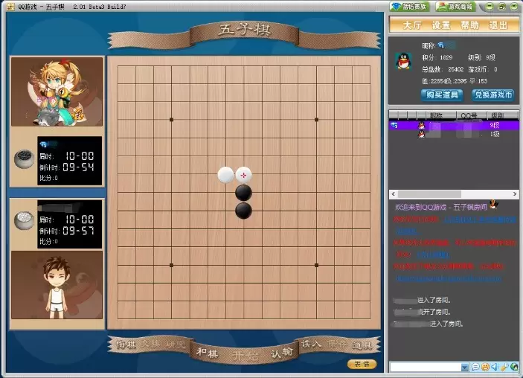The image size is (523, 378).
Task: Click the 交换 swap button
Action: pyautogui.click(x=151, y=343)
